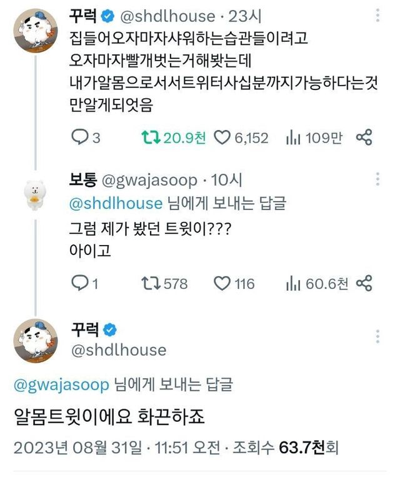The width and height of the screenshot is (400, 485).
Task: Like 꾸럭's tweet with 6,152 likes
Action: 223,137
